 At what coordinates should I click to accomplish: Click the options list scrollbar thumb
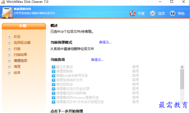[x=182, y=79]
